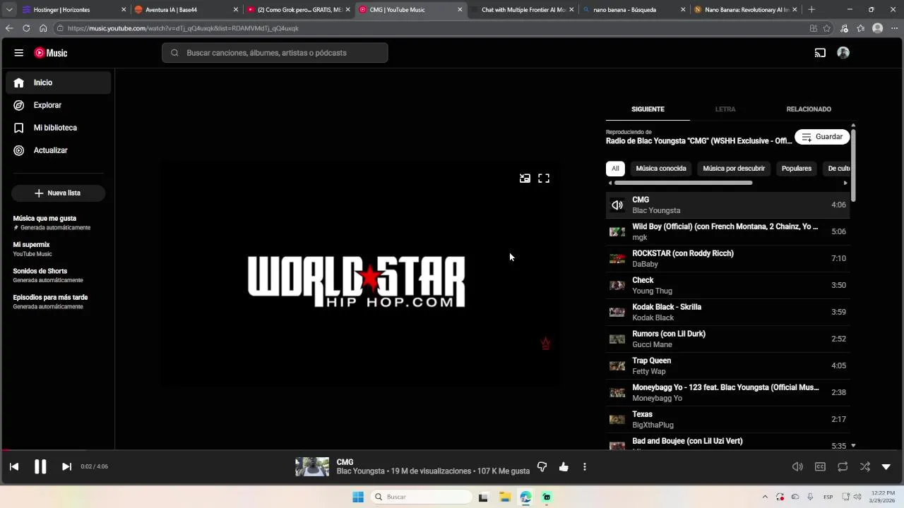Go to Inicio in sidebar
This screenshot has height=508, width=904.
point(59,83)
